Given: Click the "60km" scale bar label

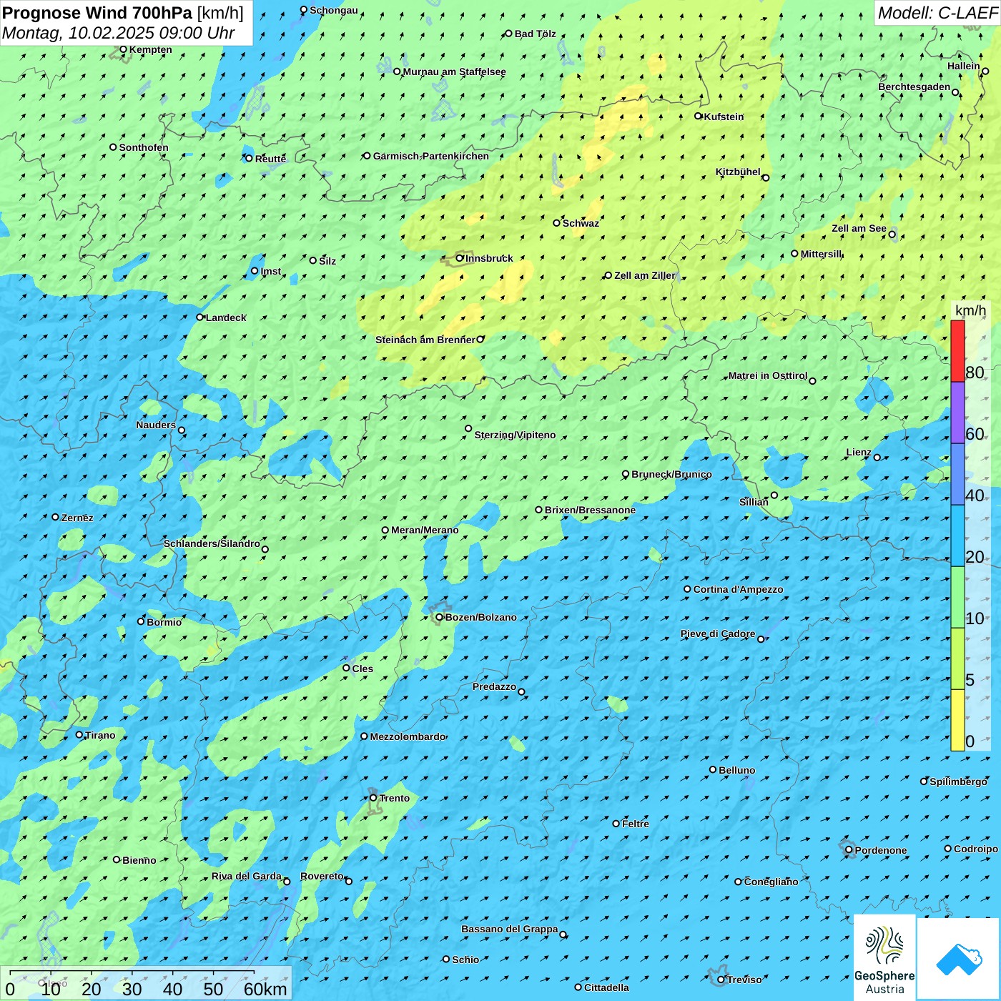Looking at the screenshot, I should pos(265,989).
